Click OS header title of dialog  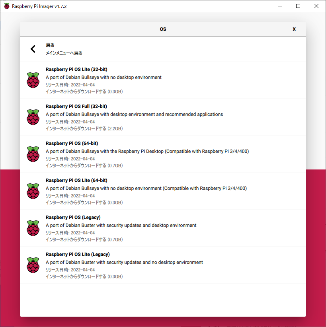pos(163,29)
